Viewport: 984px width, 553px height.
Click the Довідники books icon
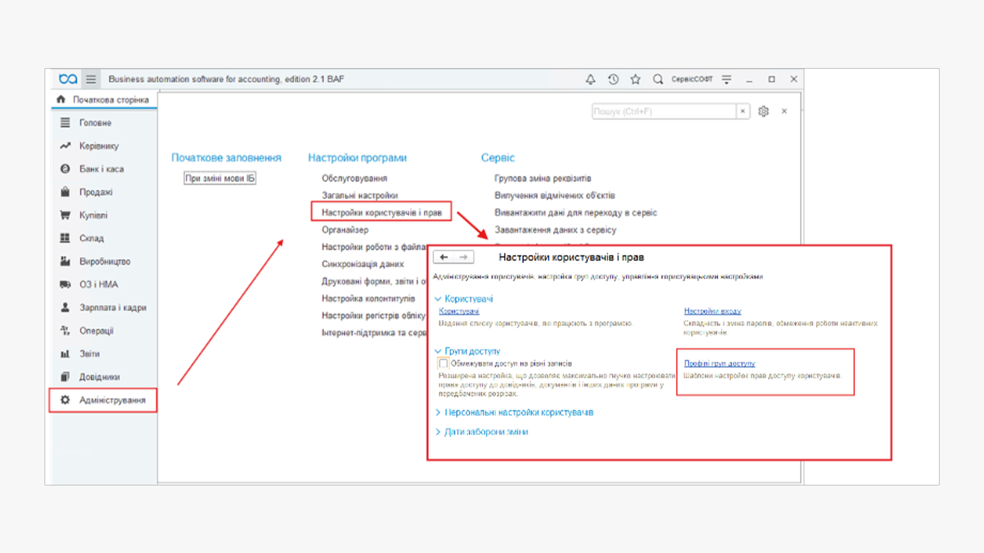pyautogui.click(x=65, y=377)
